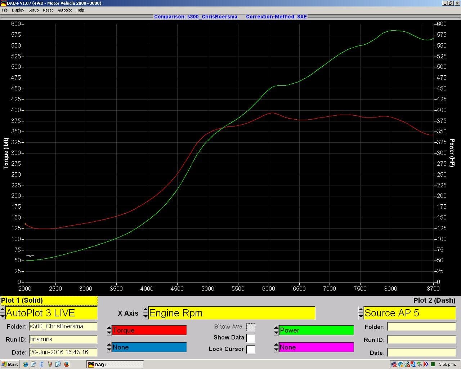Screen dimensions: 461x369
Task: Click the network disconnected tray icon
Action: (394, 364)
